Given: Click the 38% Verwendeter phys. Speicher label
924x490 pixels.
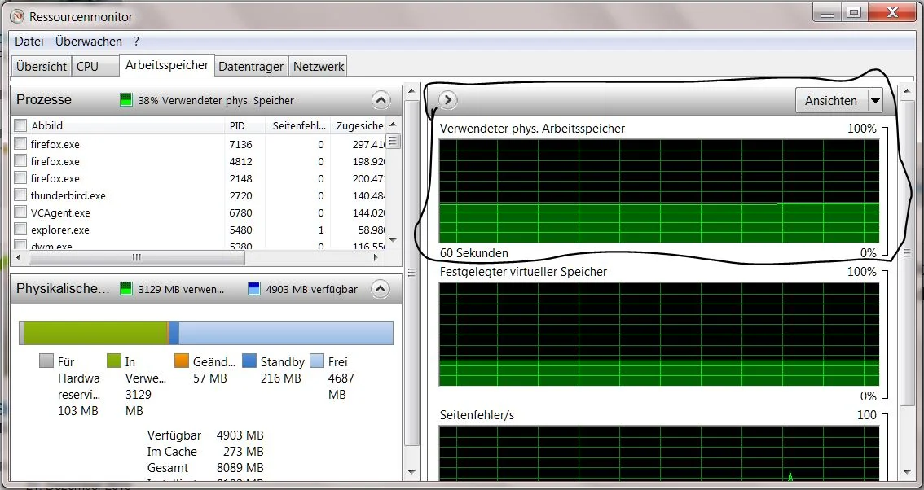Looking at the screenshot, I should tap(216, 100).
